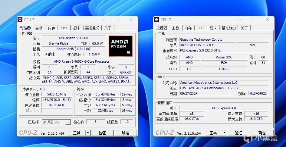Switch to SPD tab in right window

tap(200, 28)
